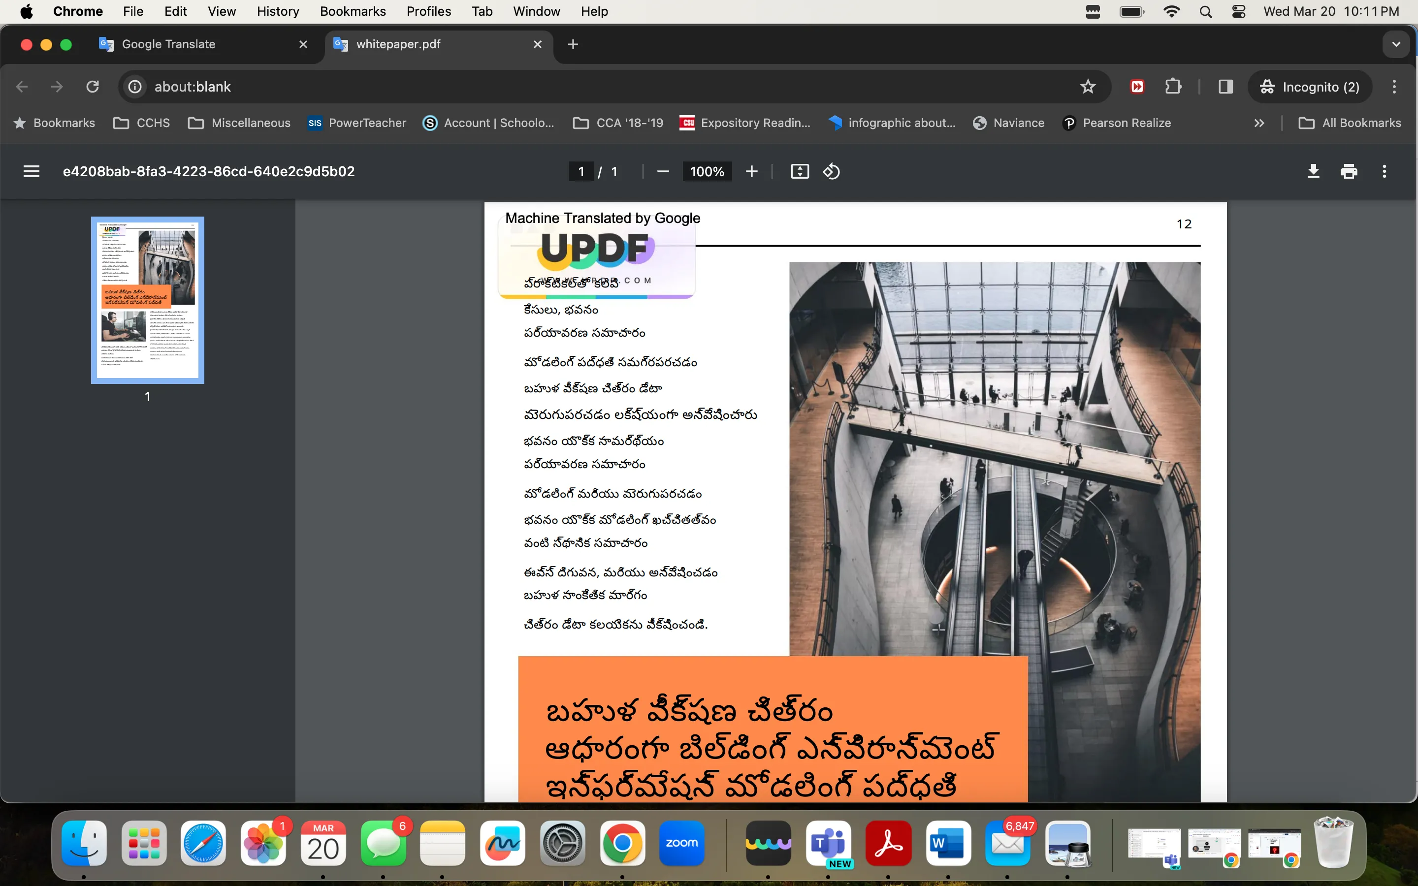Click the Incognito windows icon
Screen dimensions: 1418x886
pos(1267,86)
